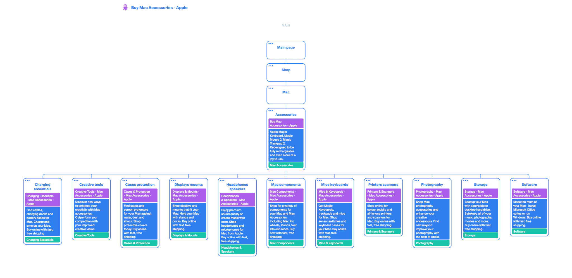Screen dimensions: 572x278
Task: Click the green Printers & Scanners tag
Action: click(x=383, y=231)
